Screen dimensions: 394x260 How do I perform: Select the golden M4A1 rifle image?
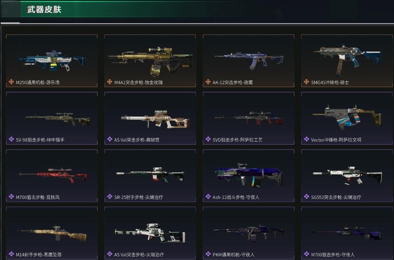pos(150,61)
